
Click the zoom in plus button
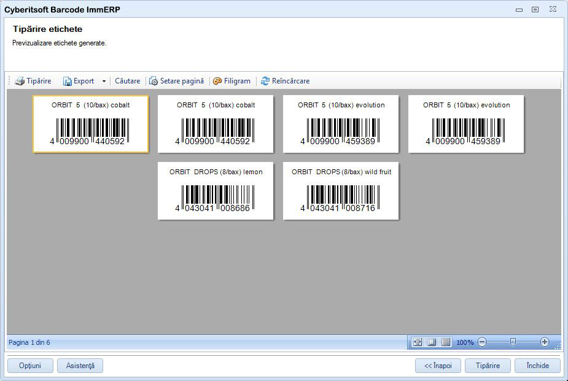coord(545,342)
